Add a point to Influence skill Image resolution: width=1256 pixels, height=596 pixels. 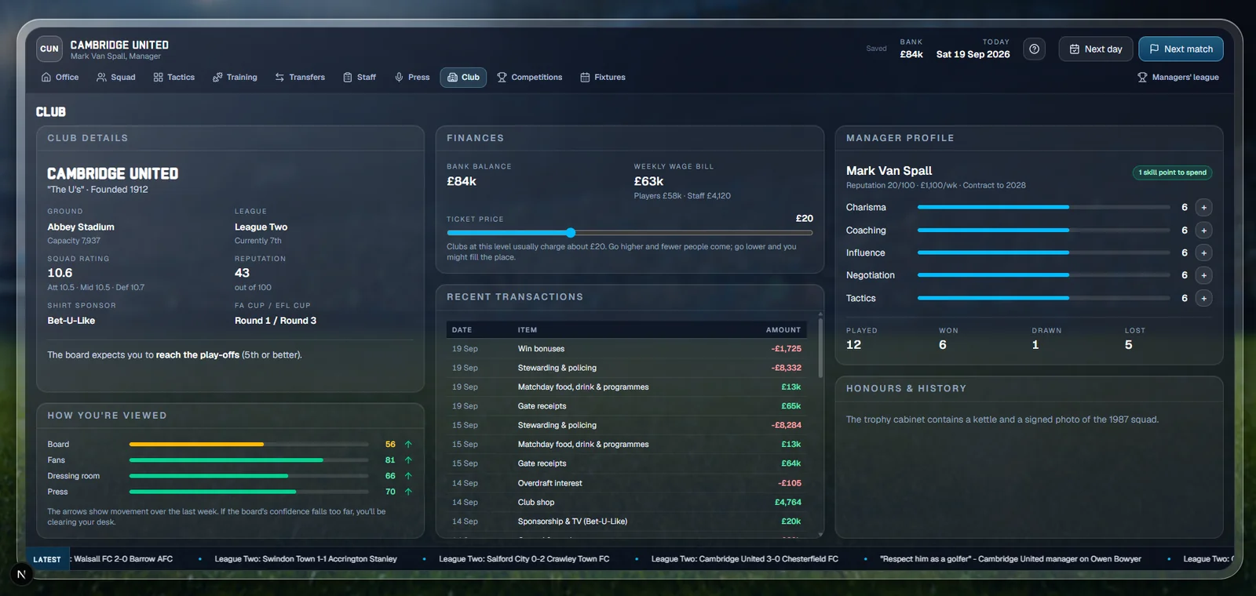tap(1203, 253)
